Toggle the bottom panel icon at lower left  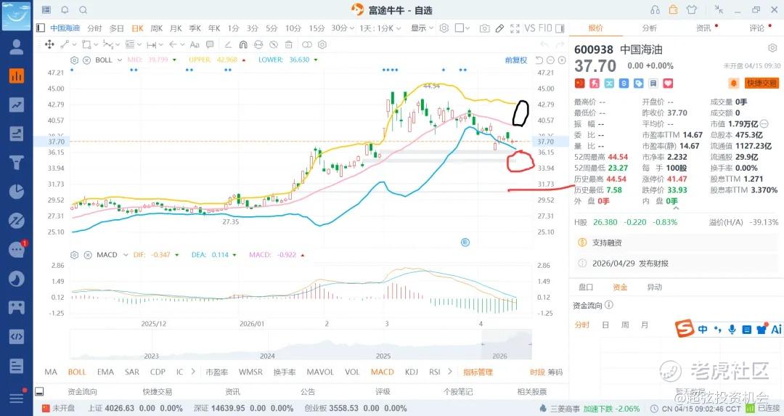(40, 391)
